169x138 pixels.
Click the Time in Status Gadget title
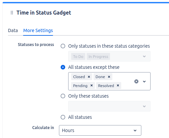point(44,13)
